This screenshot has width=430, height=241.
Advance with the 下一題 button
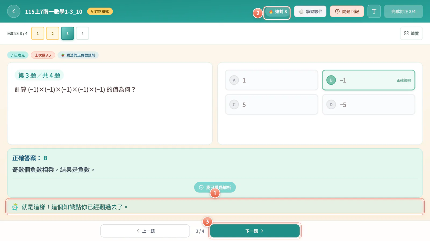point(255,231)
